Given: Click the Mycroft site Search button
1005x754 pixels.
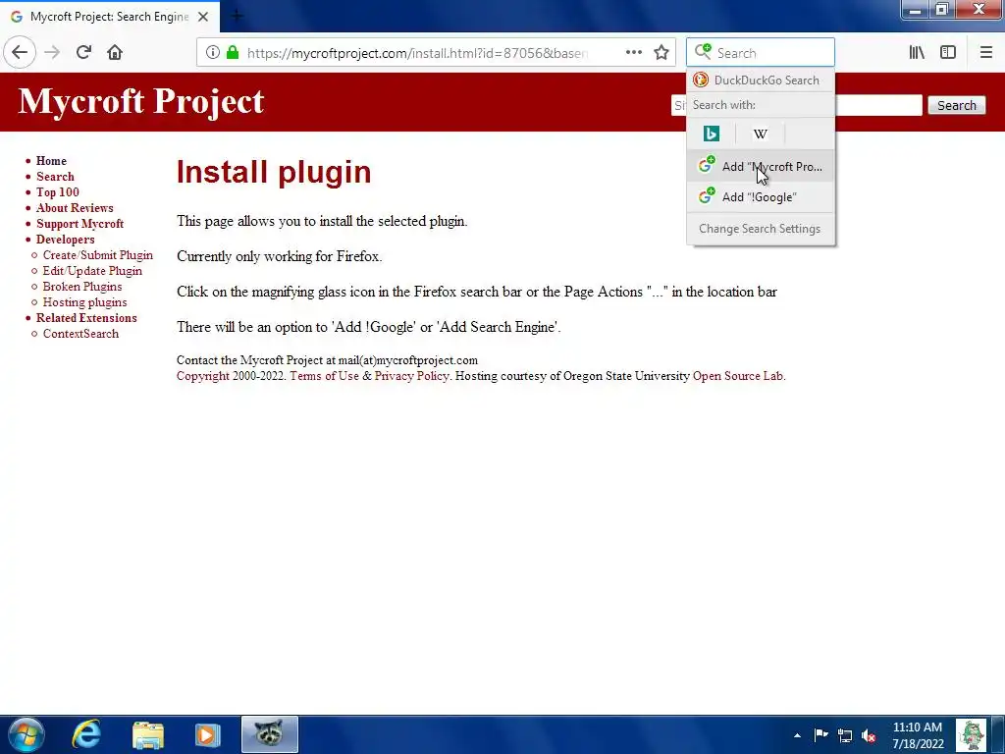Looking at the screenshot, I should click(956, 105).
